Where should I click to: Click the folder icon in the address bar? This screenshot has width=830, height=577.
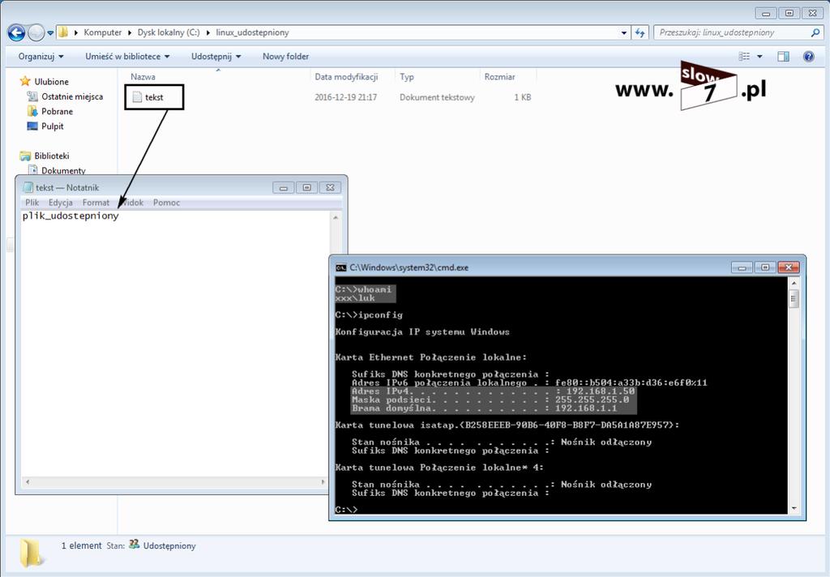(x=63, y=32)
